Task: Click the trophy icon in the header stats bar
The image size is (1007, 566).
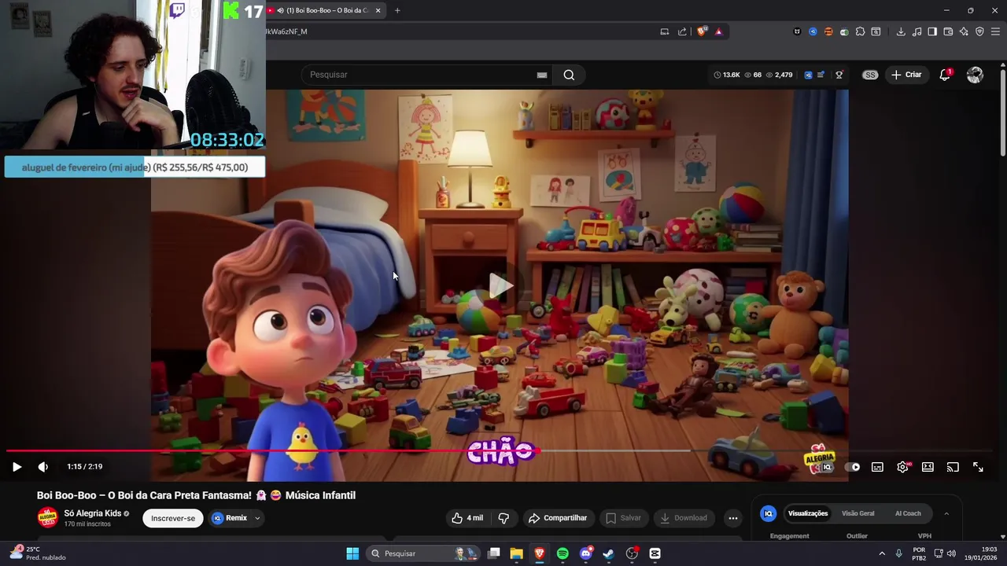Action: pos(839,75)
